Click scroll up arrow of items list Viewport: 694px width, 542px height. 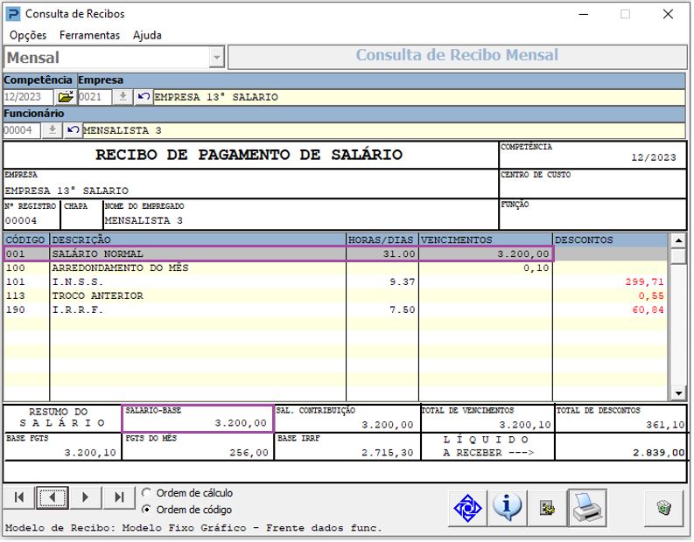[678, 240]
